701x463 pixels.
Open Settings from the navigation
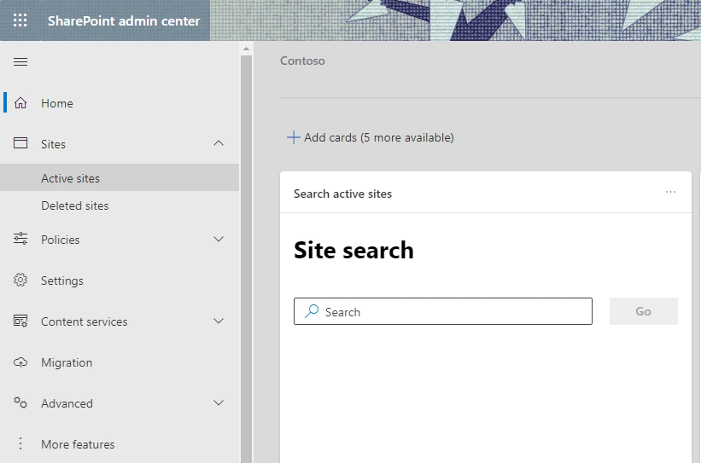120,281
